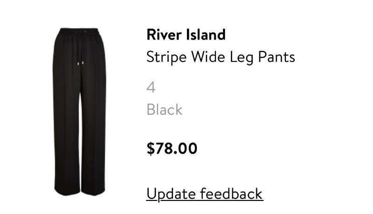
Task: Click the word "Update" in the link
Action: coord(171,194)
